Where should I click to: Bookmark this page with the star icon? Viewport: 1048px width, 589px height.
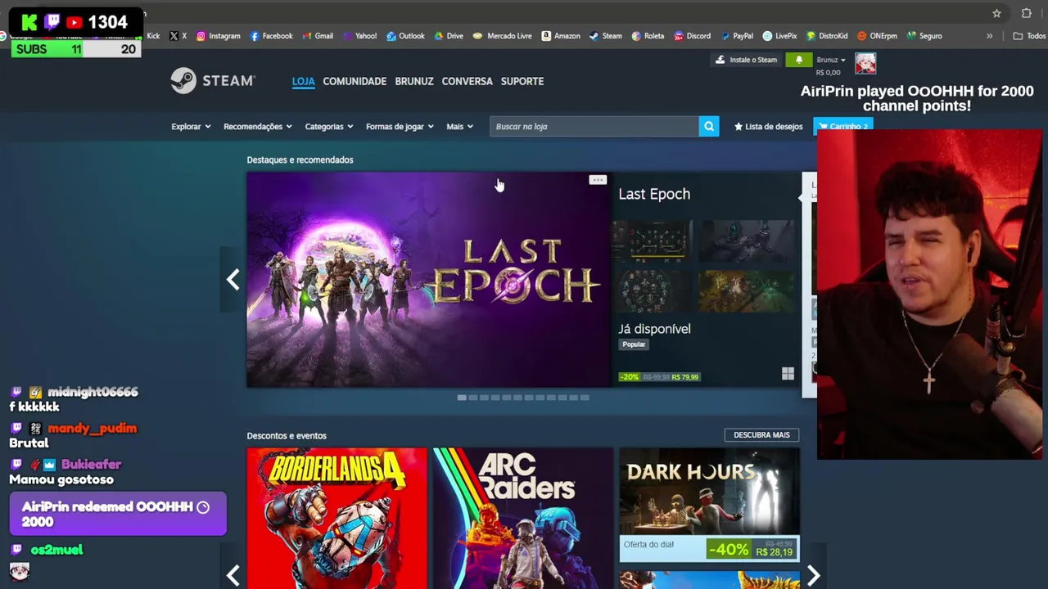(x=996, y=13)
